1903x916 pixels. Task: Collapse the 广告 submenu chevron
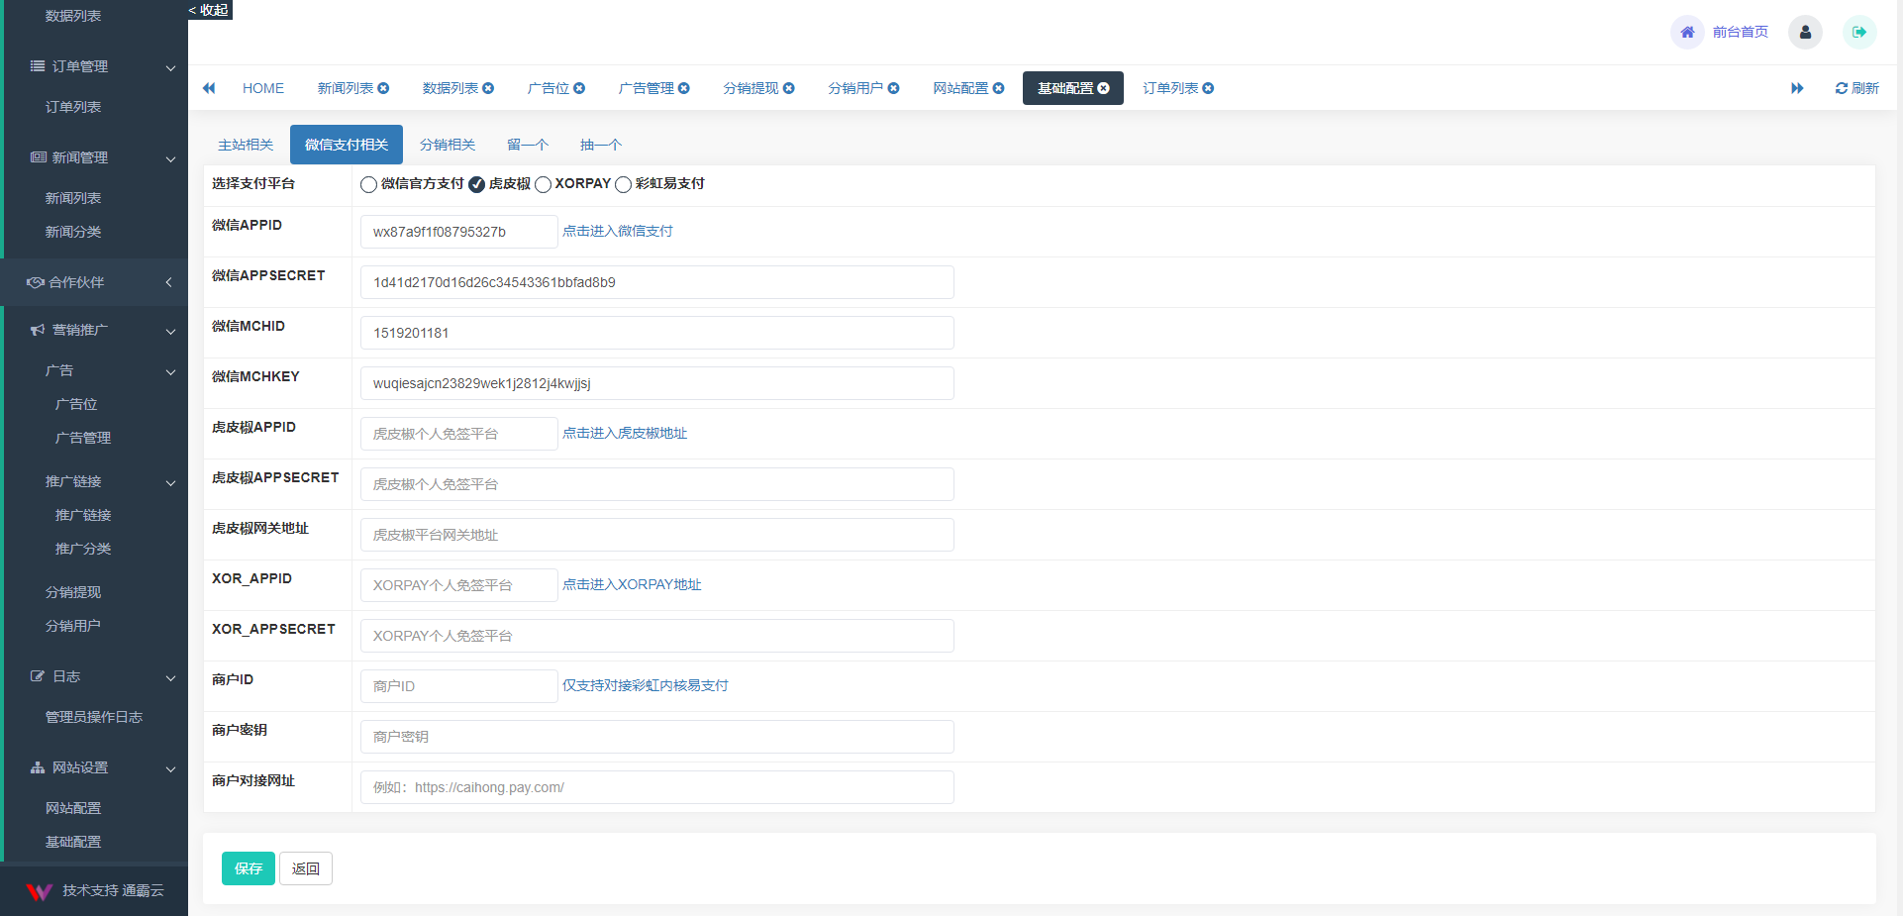point(170,371)
